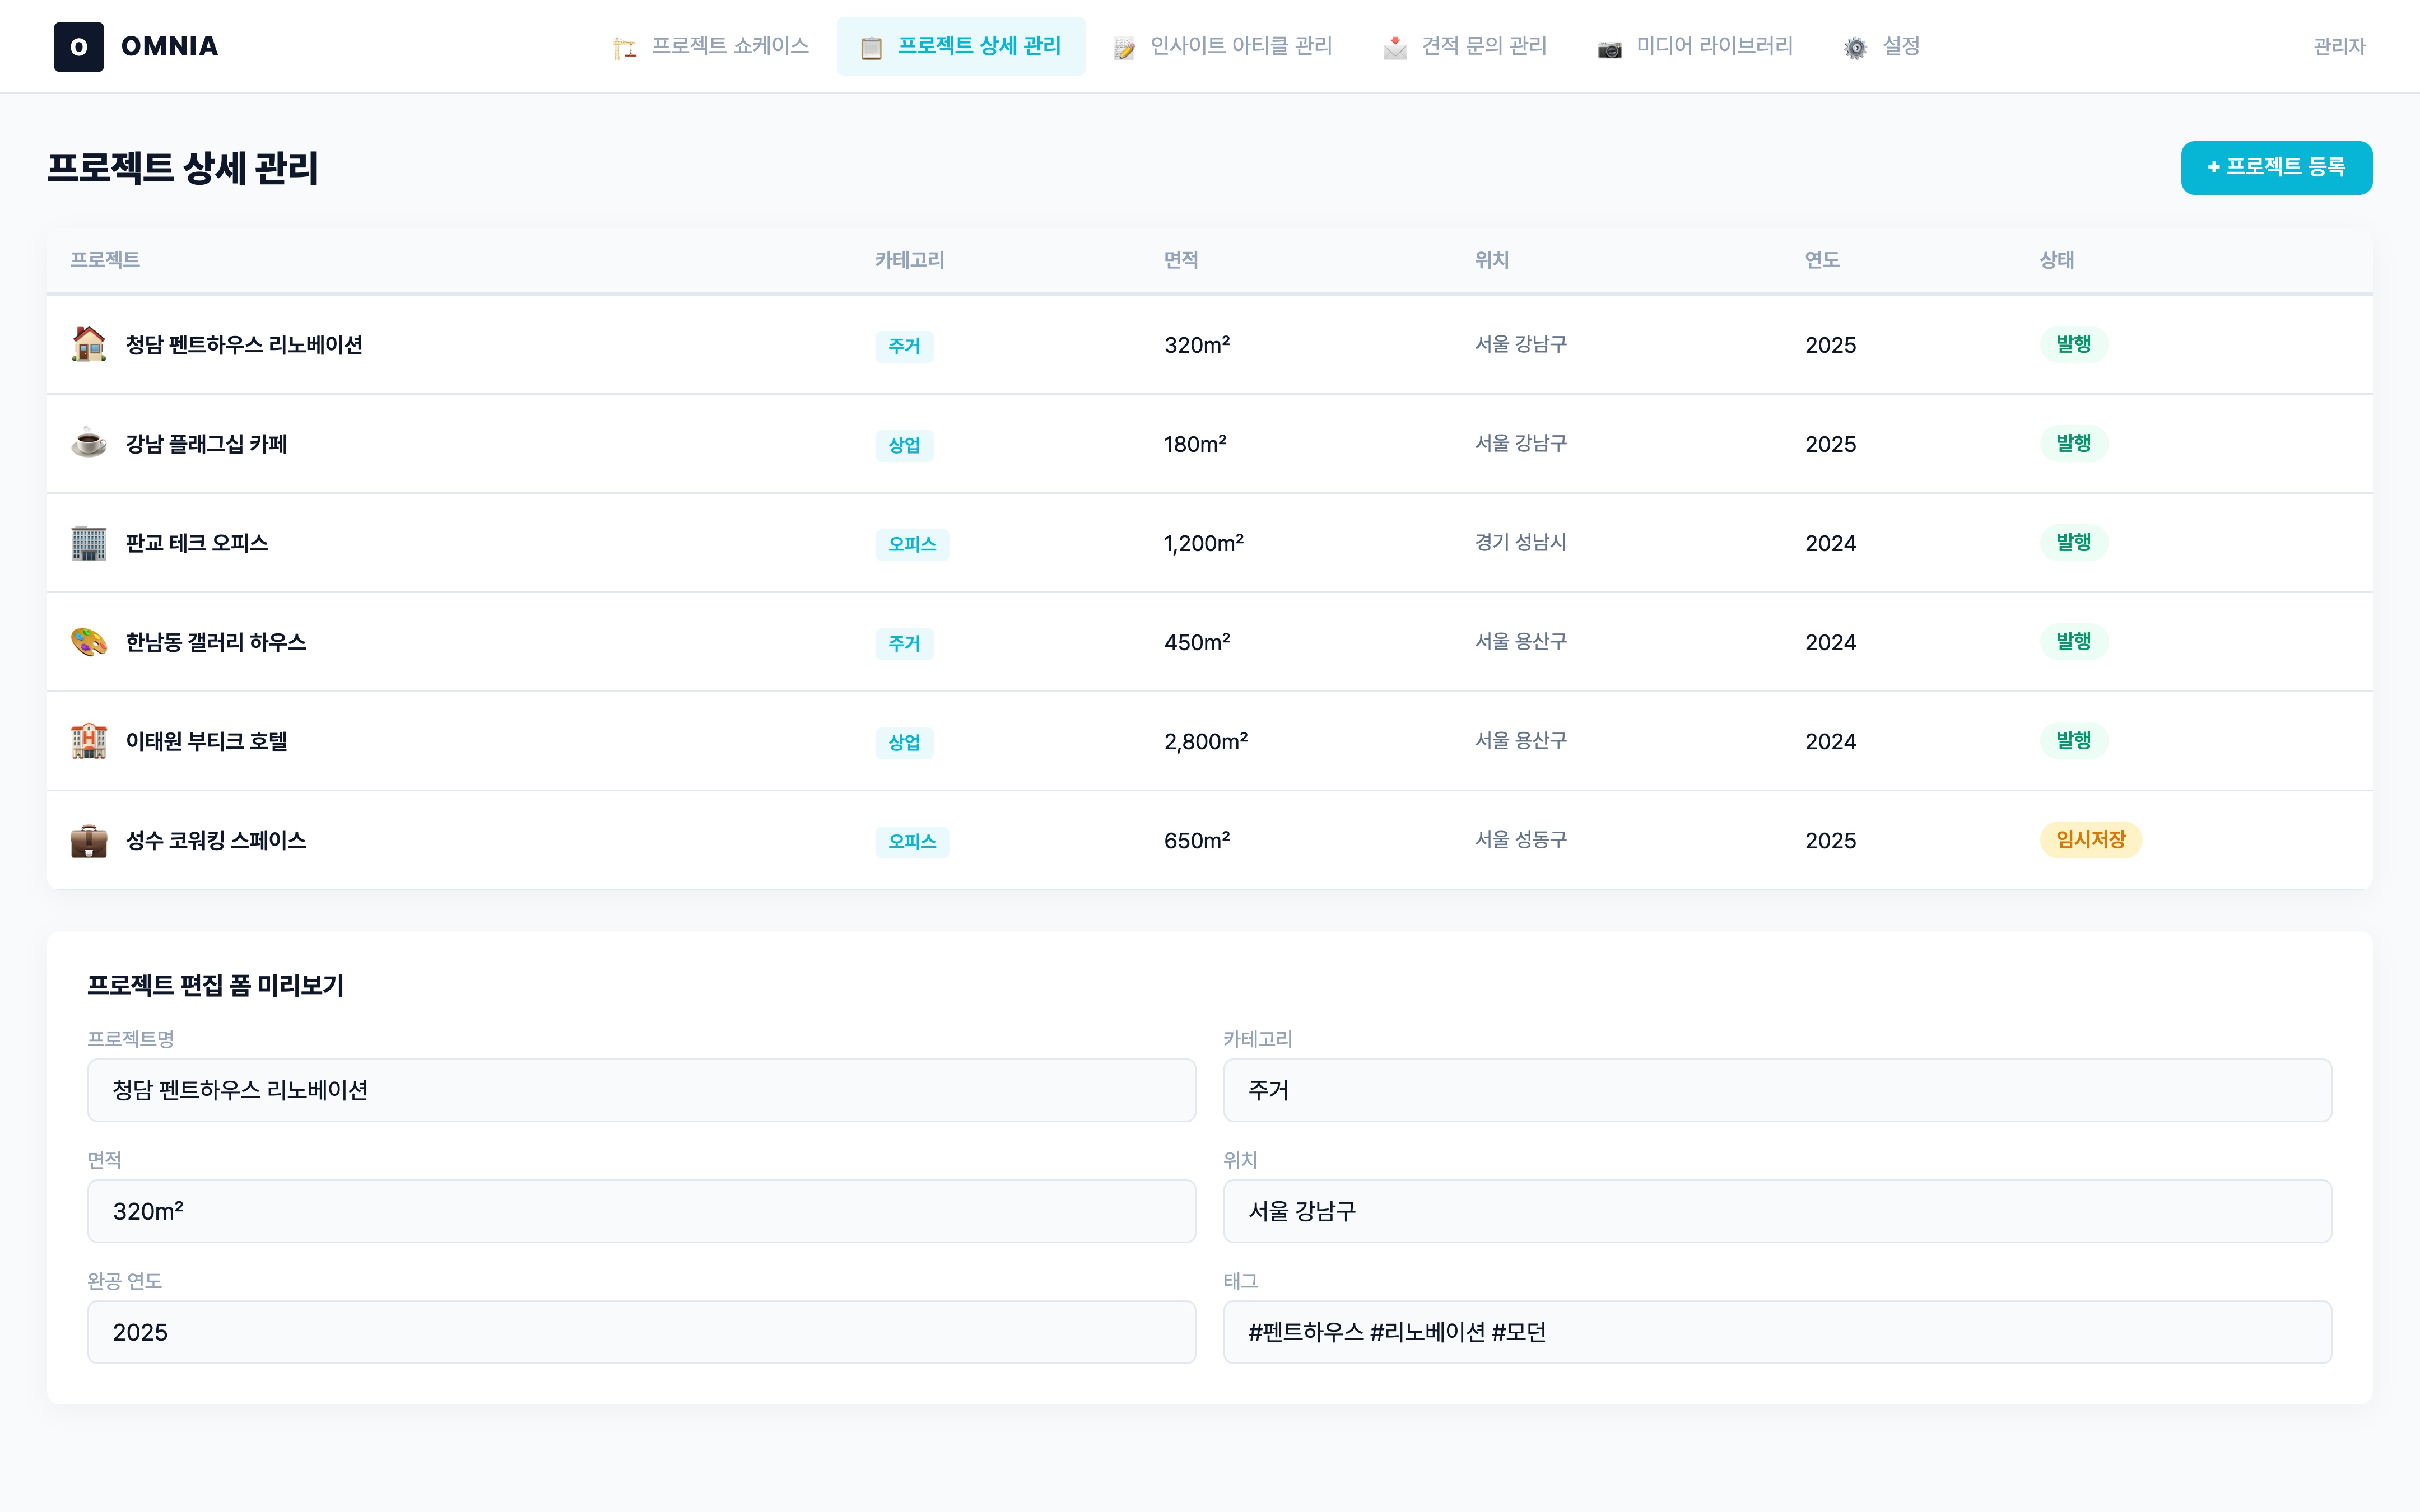Click the 관리자 user link
This screenshot has width=2420, height=1512.
[2339, 46]
